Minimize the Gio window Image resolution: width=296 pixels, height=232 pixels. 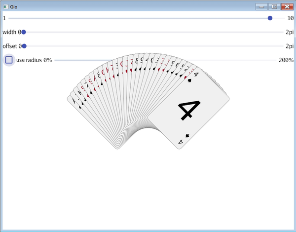pyautogui.click(x=261, y=6)
